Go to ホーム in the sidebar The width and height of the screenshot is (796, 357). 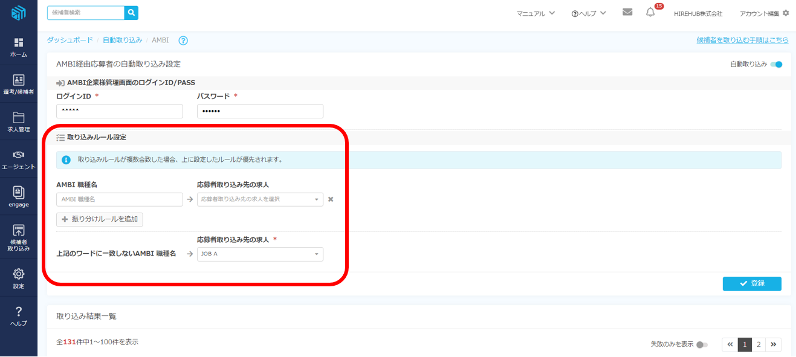point(19,47)
